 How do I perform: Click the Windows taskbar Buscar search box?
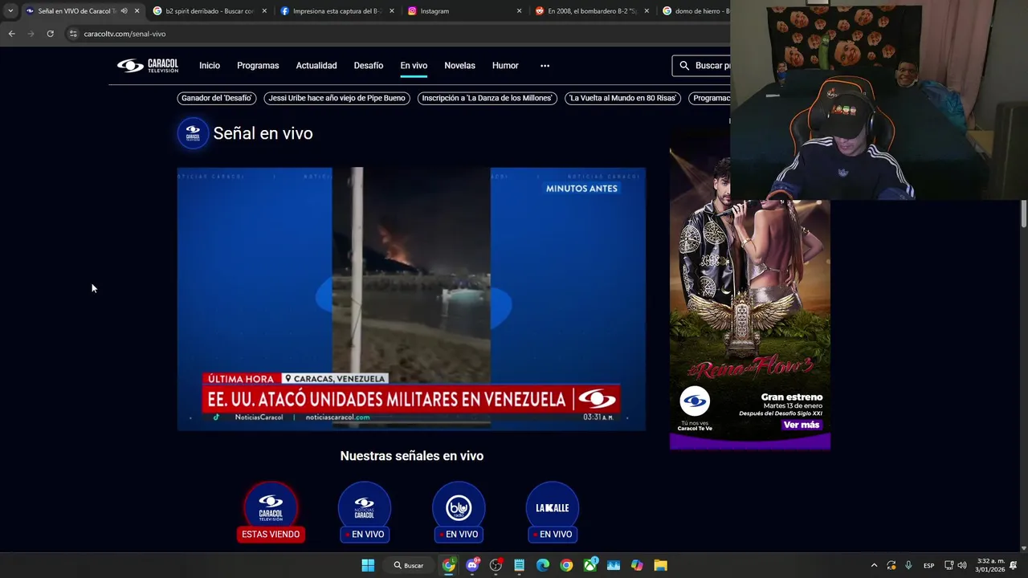409,565
